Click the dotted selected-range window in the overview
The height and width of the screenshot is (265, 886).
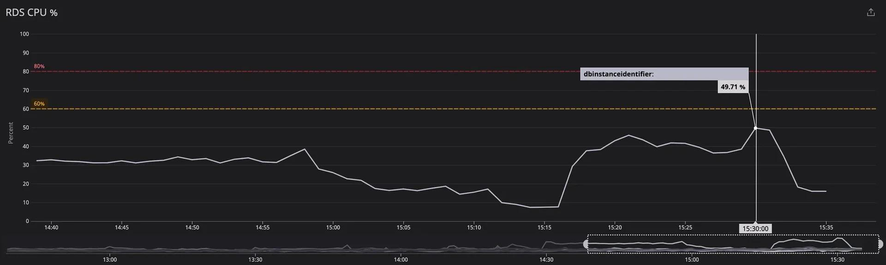pyautogui.click(x=733, y=244)
